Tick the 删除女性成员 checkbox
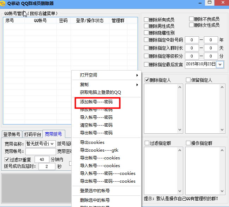This screenshot has height=207, width=229. point(191,25)
